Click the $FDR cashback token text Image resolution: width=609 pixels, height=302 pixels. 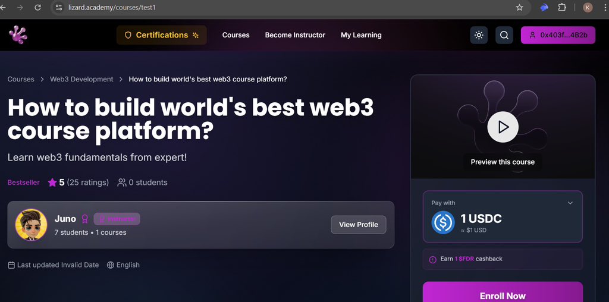point(464,259)
